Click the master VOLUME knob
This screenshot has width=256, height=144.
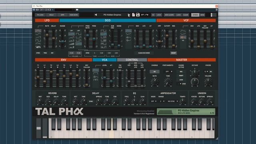click(208, 82)
